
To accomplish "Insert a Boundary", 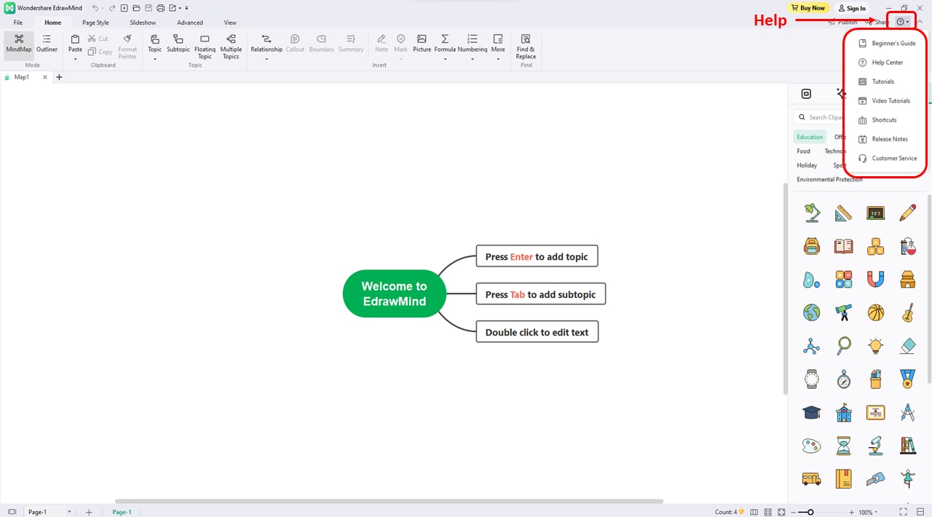I will (321, 44).
